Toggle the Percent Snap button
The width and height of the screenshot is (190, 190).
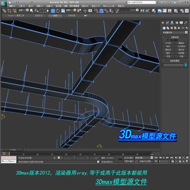[106, 11]
